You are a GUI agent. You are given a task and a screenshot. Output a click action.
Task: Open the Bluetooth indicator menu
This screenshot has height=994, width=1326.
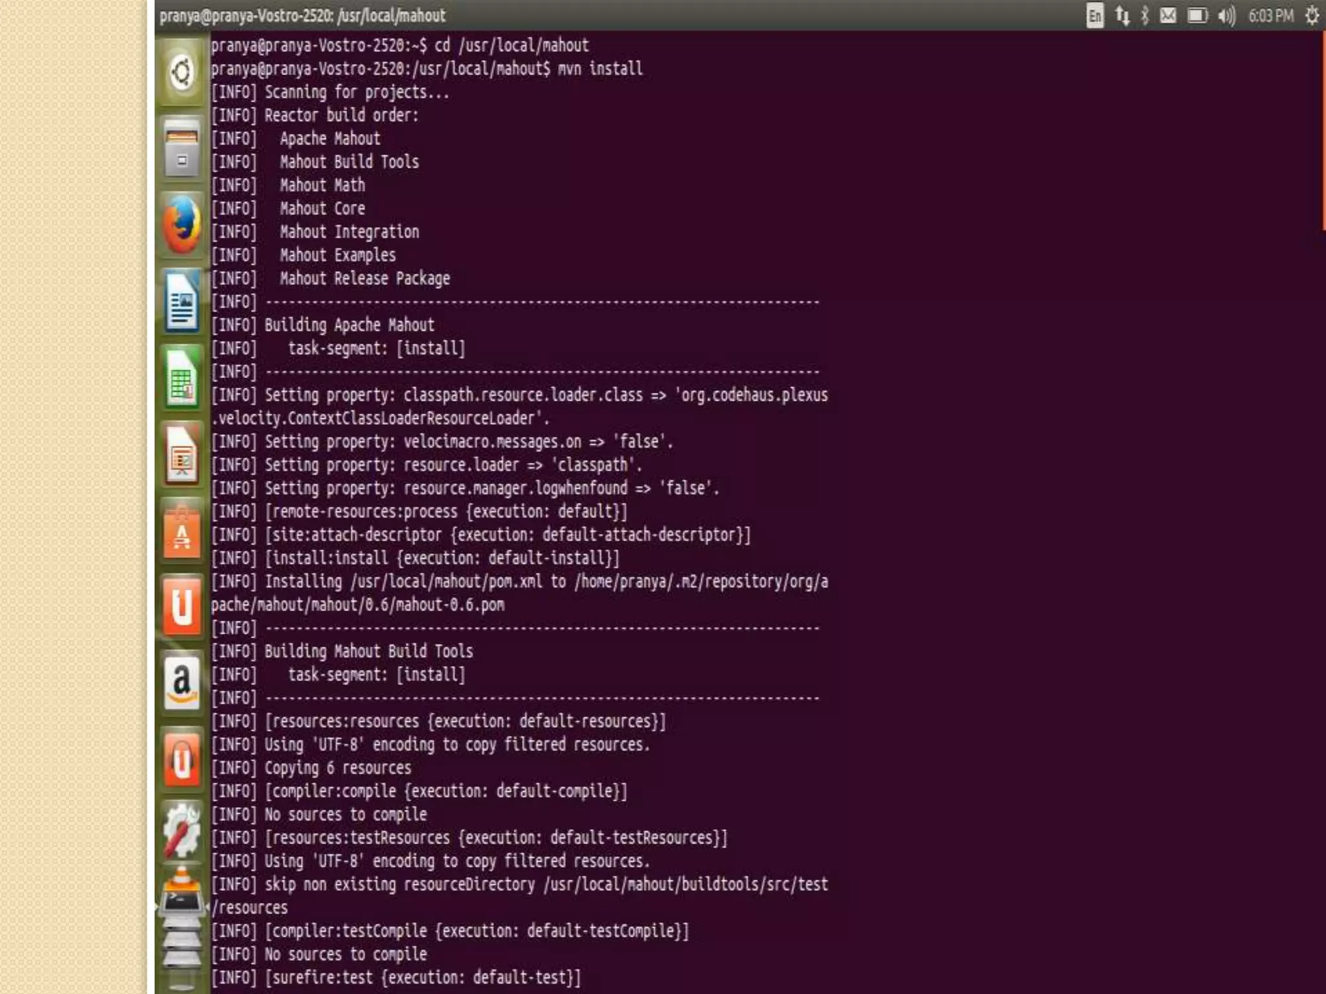coord(1145,16)
